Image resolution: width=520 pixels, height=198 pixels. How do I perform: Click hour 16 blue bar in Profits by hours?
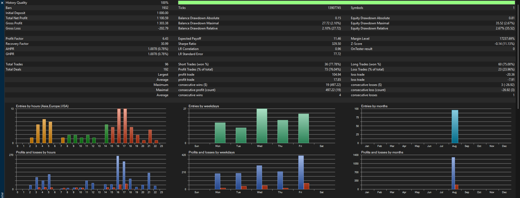tap(118, 173)
